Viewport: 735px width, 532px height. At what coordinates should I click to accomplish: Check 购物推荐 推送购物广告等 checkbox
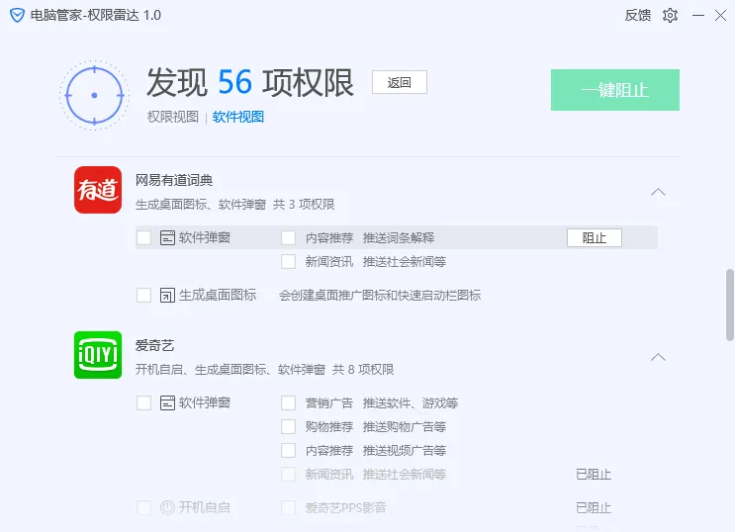coord(288,426)
